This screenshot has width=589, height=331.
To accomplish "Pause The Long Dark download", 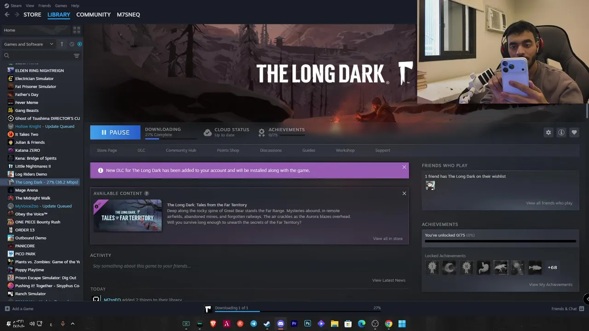I will point(115,132).
